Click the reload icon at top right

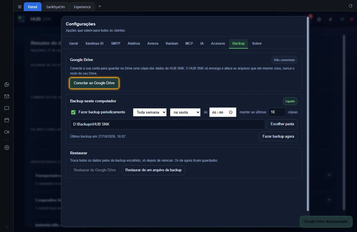(351, 6)
